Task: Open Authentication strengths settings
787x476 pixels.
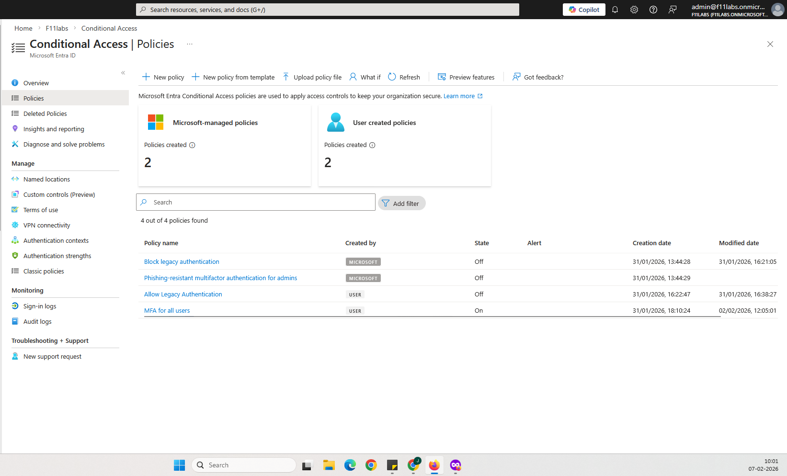Action: tap(57, 256)
